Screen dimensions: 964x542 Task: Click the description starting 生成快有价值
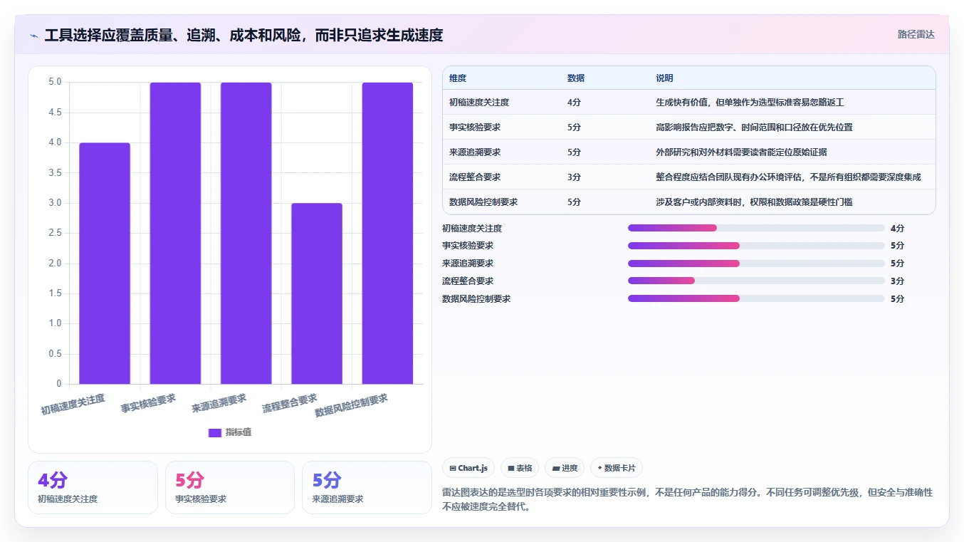(x=750, y=103)
